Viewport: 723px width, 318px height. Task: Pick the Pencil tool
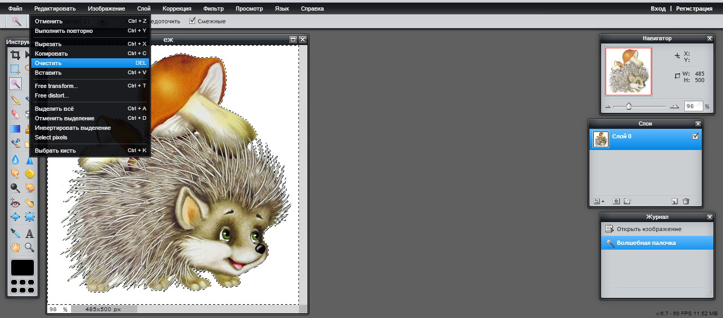pyautogui.click(x=15, y=100)
